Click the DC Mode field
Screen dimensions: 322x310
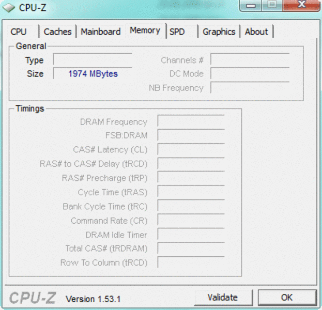[250, 73]
